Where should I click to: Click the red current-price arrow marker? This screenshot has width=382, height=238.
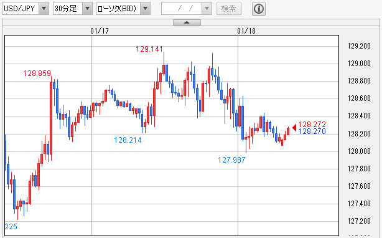(294, 128)
